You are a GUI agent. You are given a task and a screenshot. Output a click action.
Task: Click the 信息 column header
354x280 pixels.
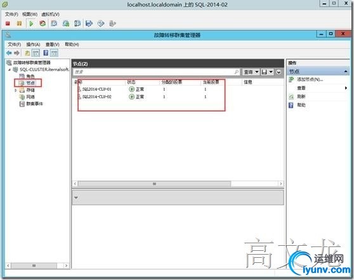pyautogui.click(x=247, y=82)
